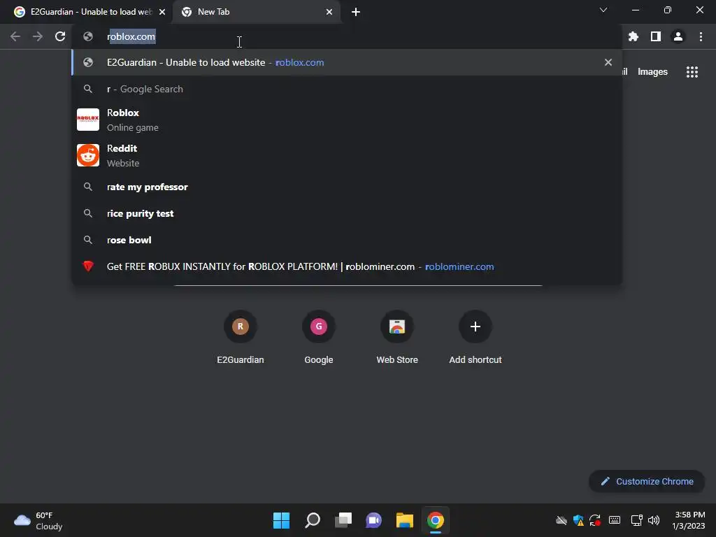
Task: Open the clock showing 3:58 PM
Action: [688, 520]
